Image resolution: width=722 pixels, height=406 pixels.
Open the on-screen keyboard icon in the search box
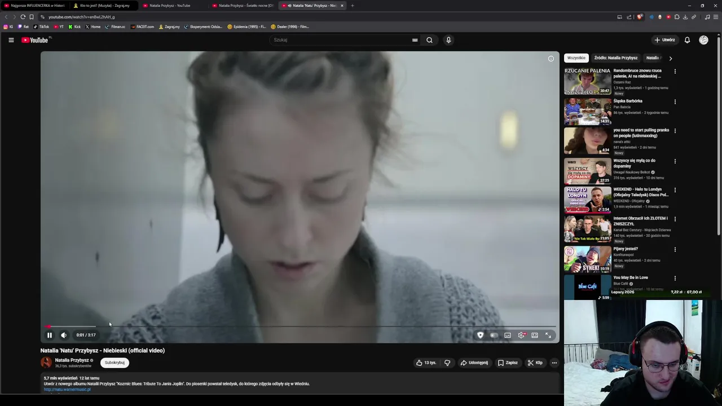415,40
